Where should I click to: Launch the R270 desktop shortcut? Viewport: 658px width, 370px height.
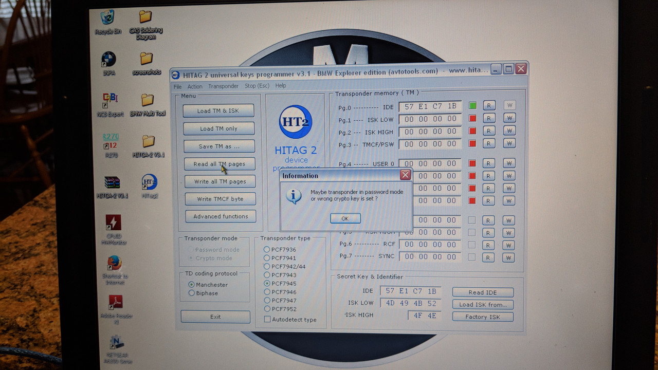point(111,145)
